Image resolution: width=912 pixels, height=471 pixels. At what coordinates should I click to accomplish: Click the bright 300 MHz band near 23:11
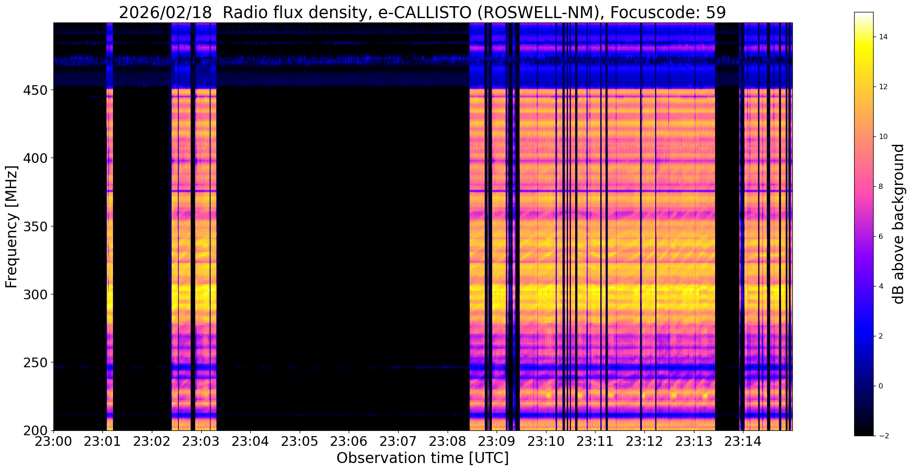[595, 295]
